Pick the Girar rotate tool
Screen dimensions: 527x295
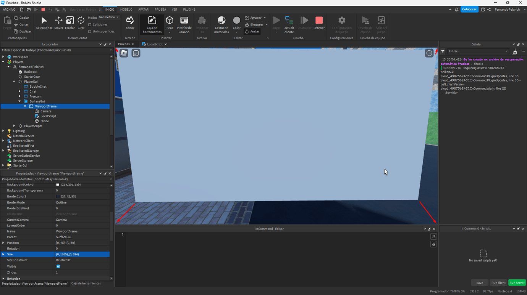(81, 23)
